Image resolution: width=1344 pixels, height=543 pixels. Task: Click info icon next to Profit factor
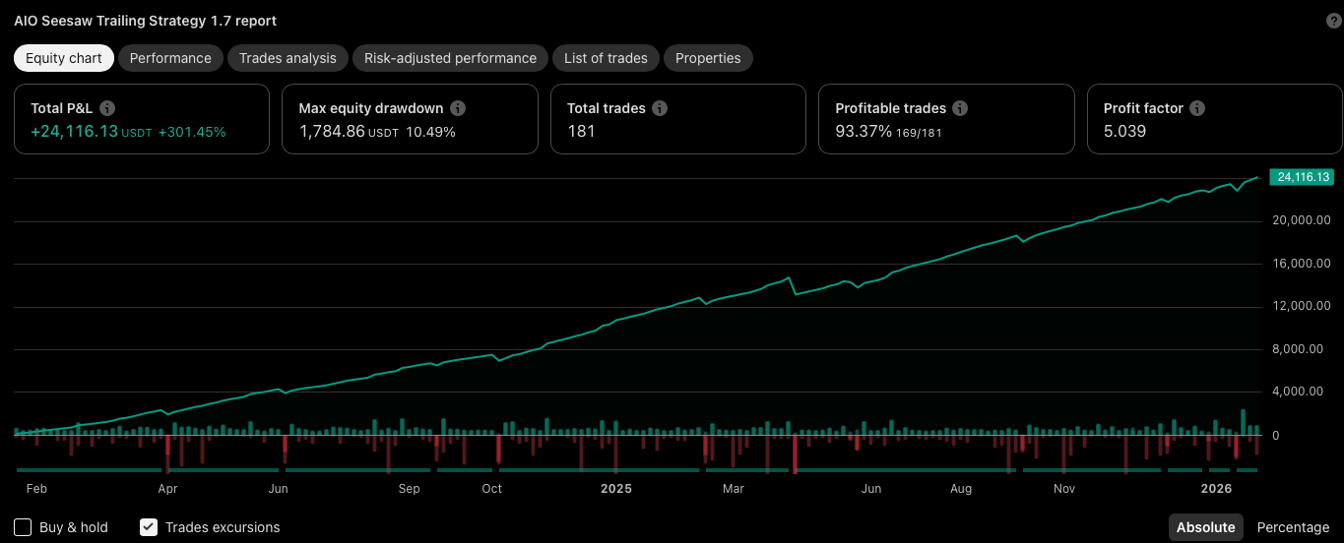pos(1197,108)
